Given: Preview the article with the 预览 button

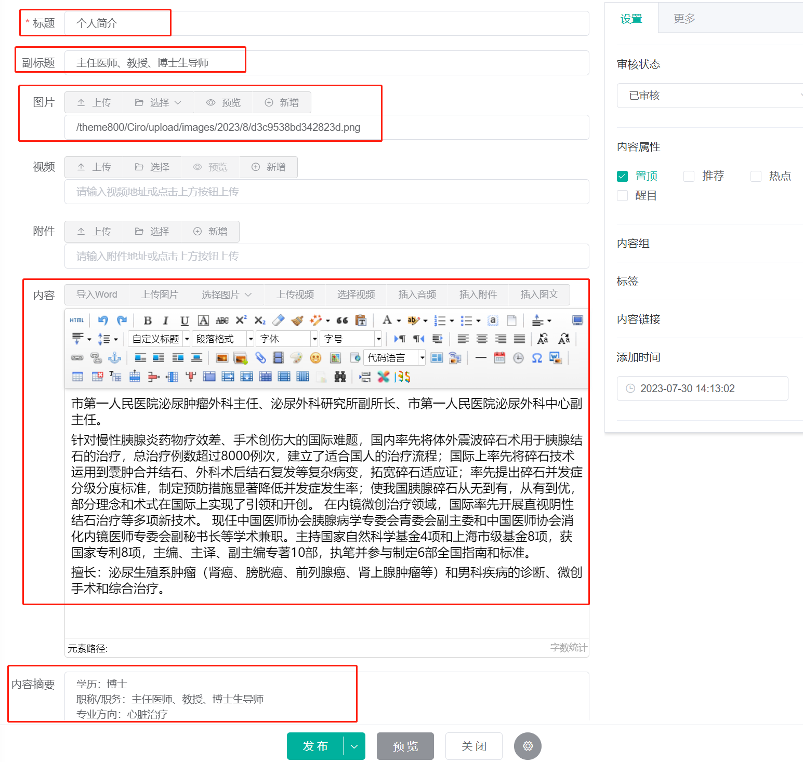Looking at the screenshot, I should (405, 746).
